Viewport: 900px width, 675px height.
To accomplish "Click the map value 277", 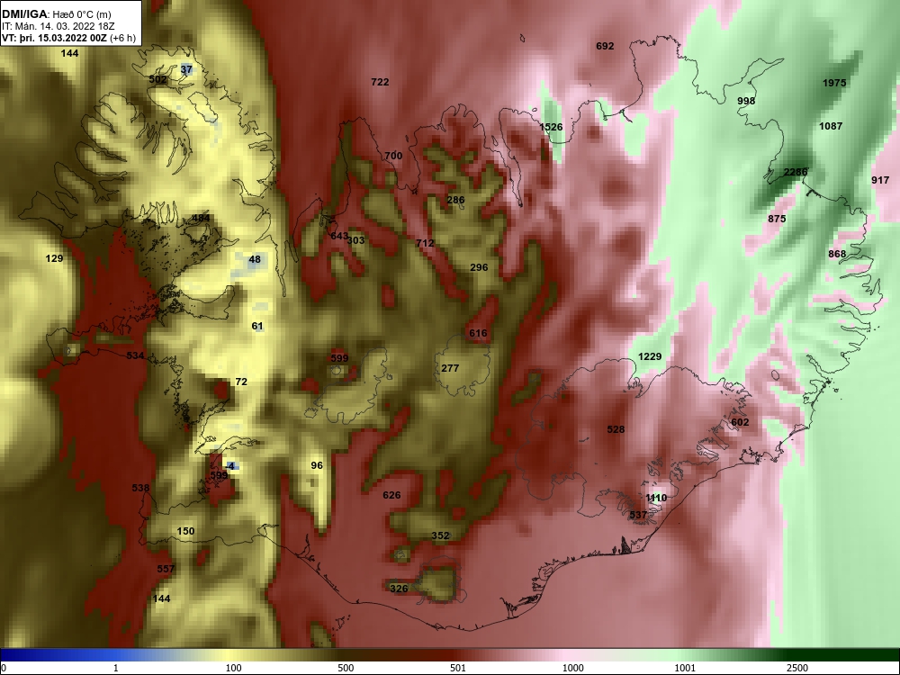I will [450, 368].
